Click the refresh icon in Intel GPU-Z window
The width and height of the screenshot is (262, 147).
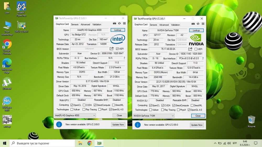(119, 24)
